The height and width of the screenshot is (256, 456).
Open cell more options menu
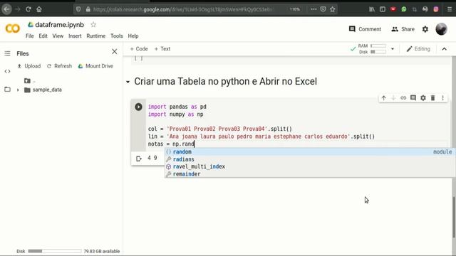click(442, 98)
